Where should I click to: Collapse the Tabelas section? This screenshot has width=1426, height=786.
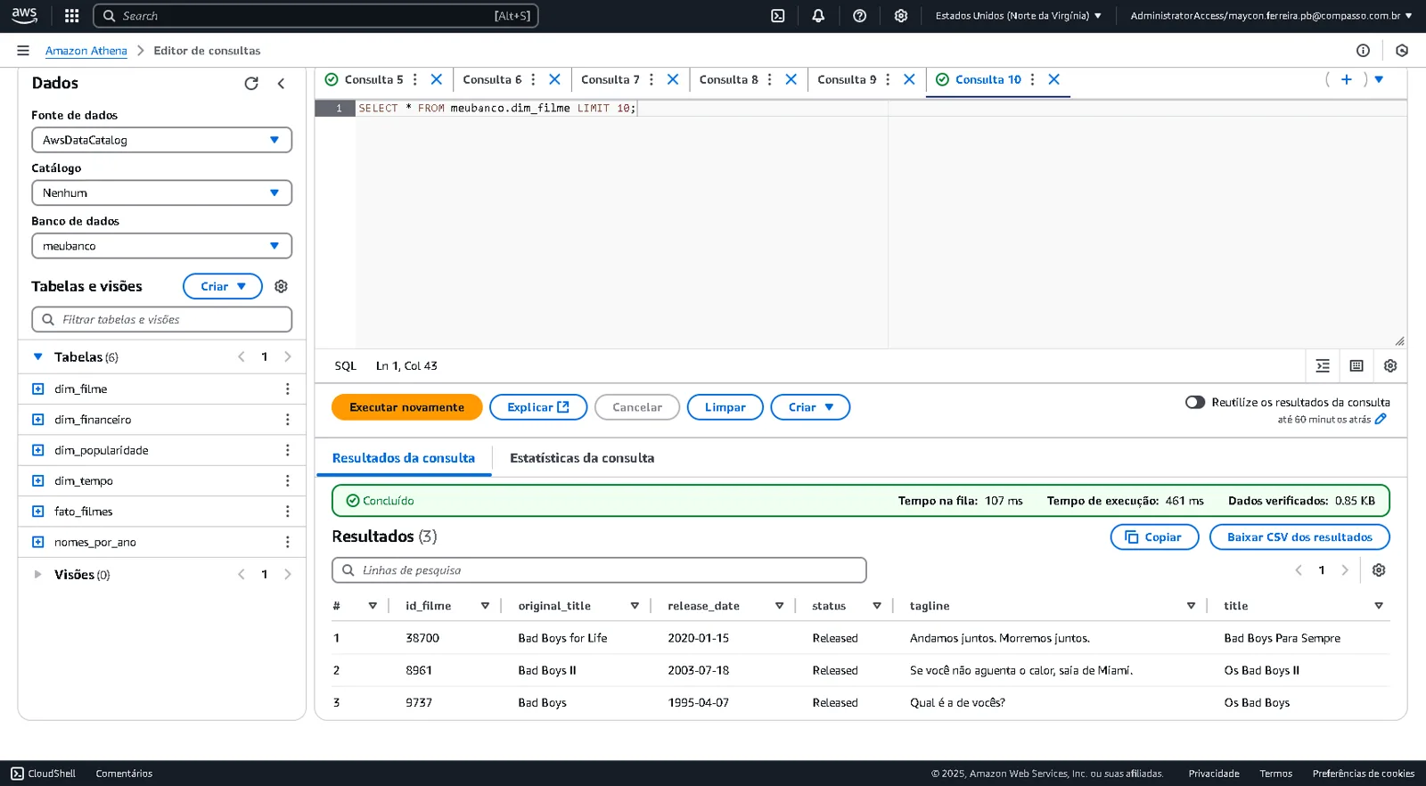point(37,357)
